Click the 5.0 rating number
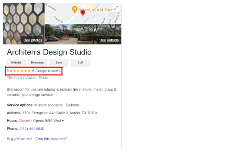Screen dimensions: 246x153 pyautogui.click(x=9, y=71)
